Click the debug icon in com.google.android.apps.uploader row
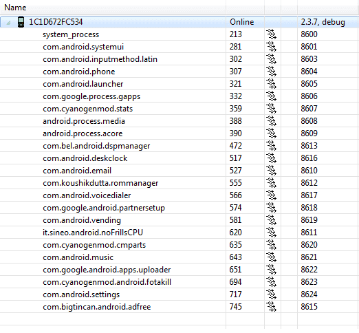 pyautogui.click(x=272, y=270)
